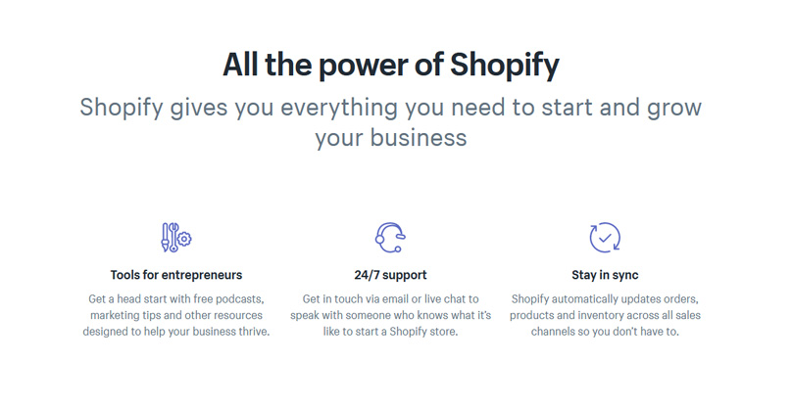Click the "All the power of Shopify" headline
Viewport: 792px width, 407px height.
tap(390, 66)
